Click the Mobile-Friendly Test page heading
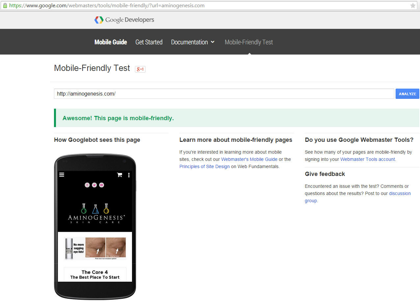Image resolution: width=420 pixels, height=306 pixels. (92, 68)
